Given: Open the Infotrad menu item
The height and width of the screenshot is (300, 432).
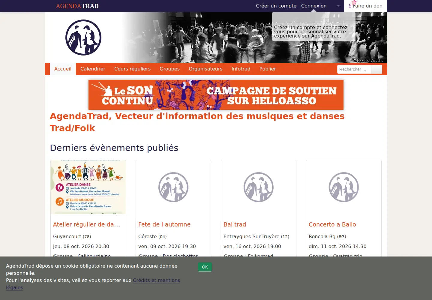Looking at the screenshot, I should pos(241,69).
